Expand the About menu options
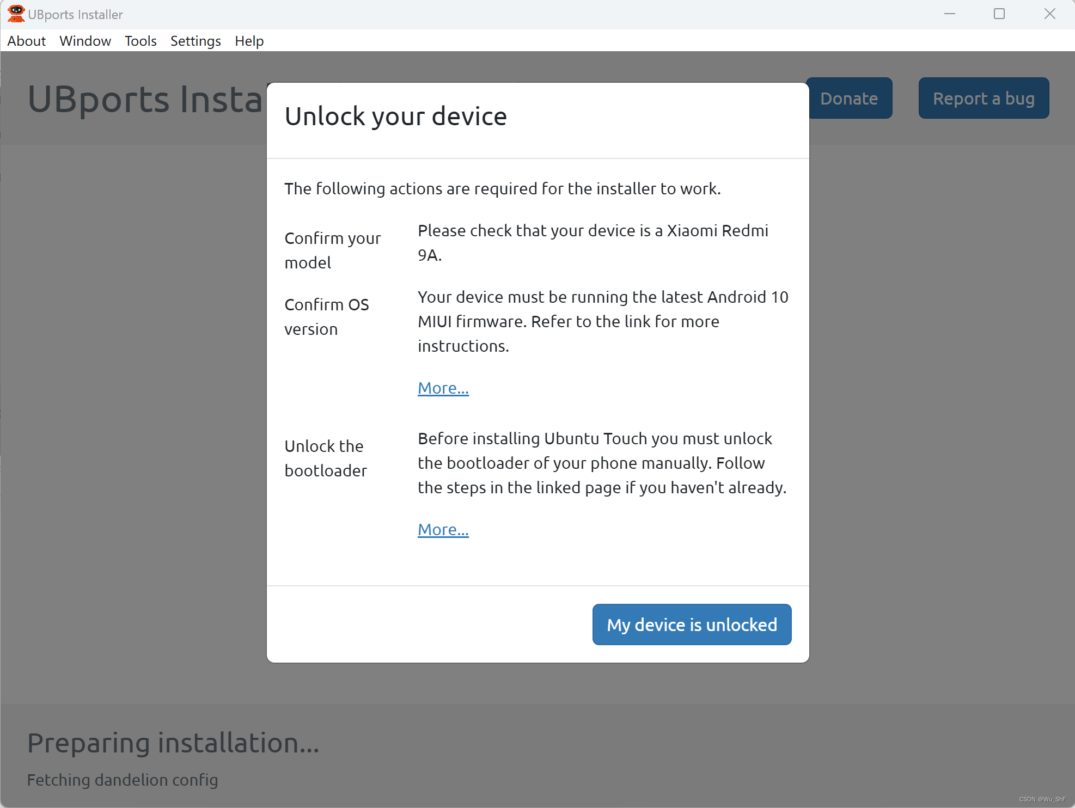Viewport: 1075px width, 808px height. click(x=26, y=40)
